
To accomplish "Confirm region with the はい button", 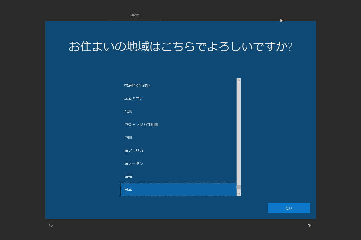I will pyautogui.click(x=289, y=208).
